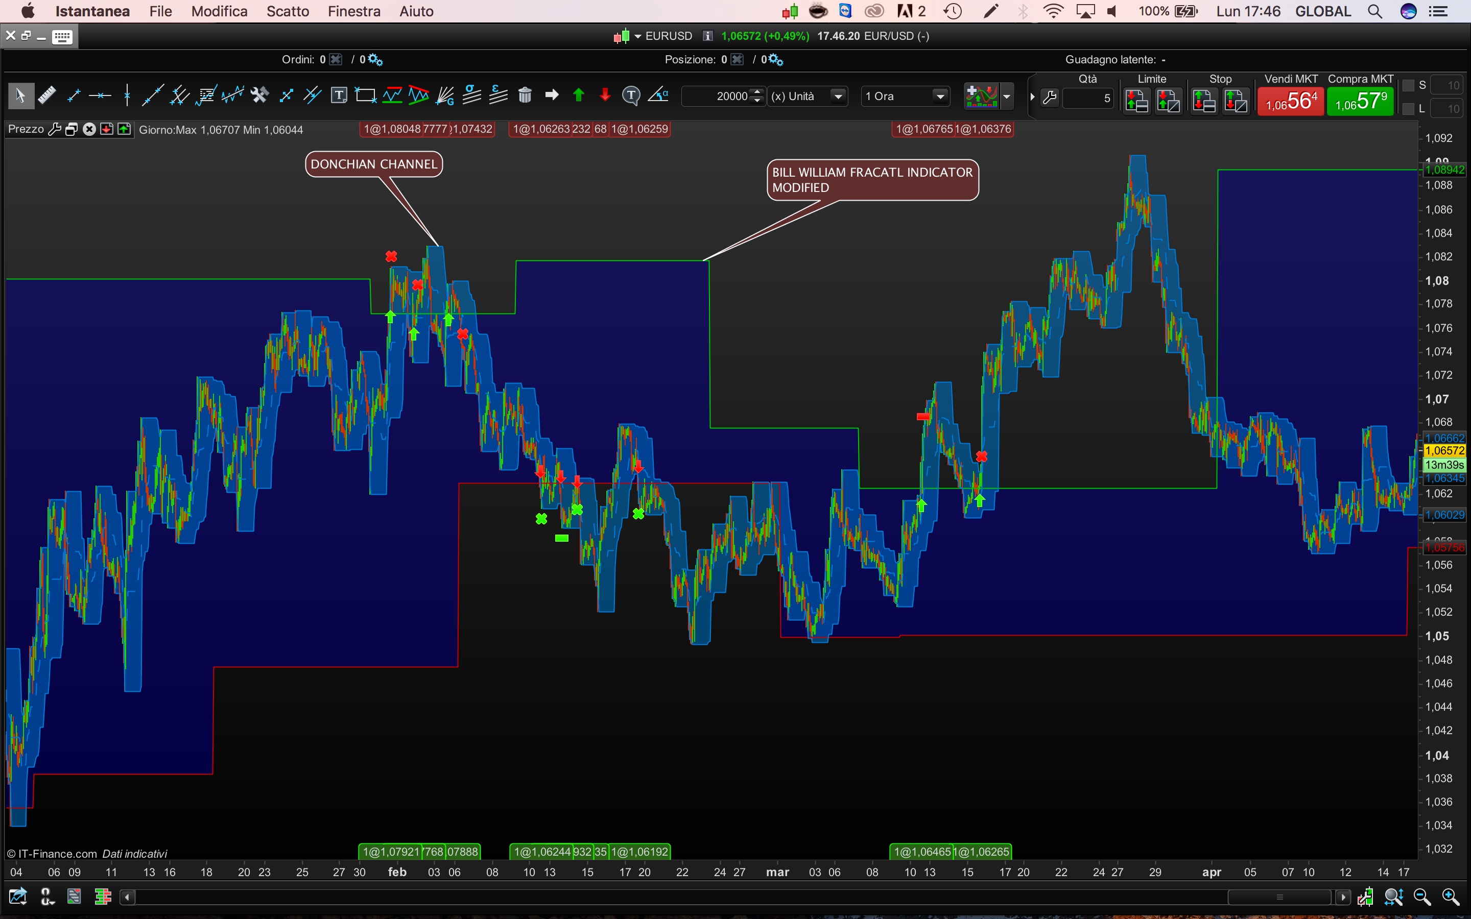
Task: Open the 1 Ora timeframe dropdown
Action: 940,96
